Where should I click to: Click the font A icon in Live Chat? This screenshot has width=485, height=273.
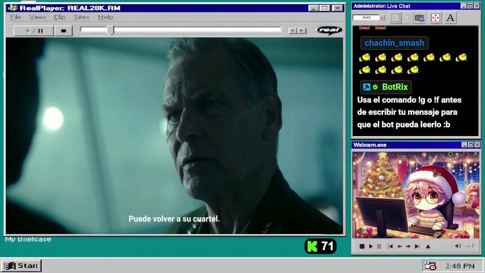click(x=450, y=18)
